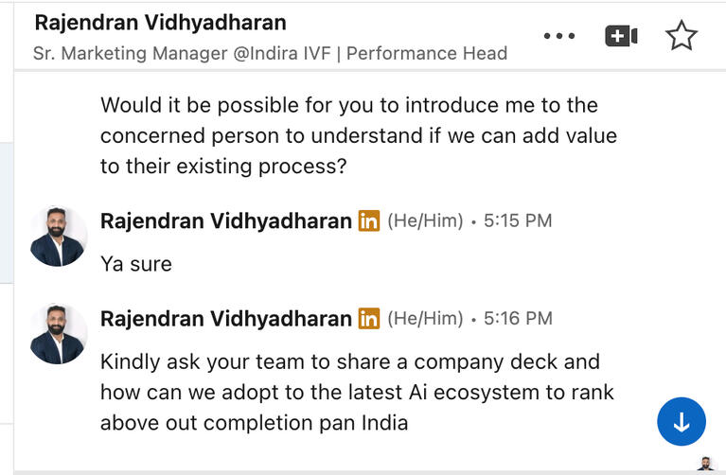Click the 5:15 PM timestamp

518,221
